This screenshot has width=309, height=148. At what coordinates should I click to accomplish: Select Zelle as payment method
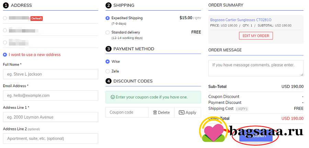(107, 71)
